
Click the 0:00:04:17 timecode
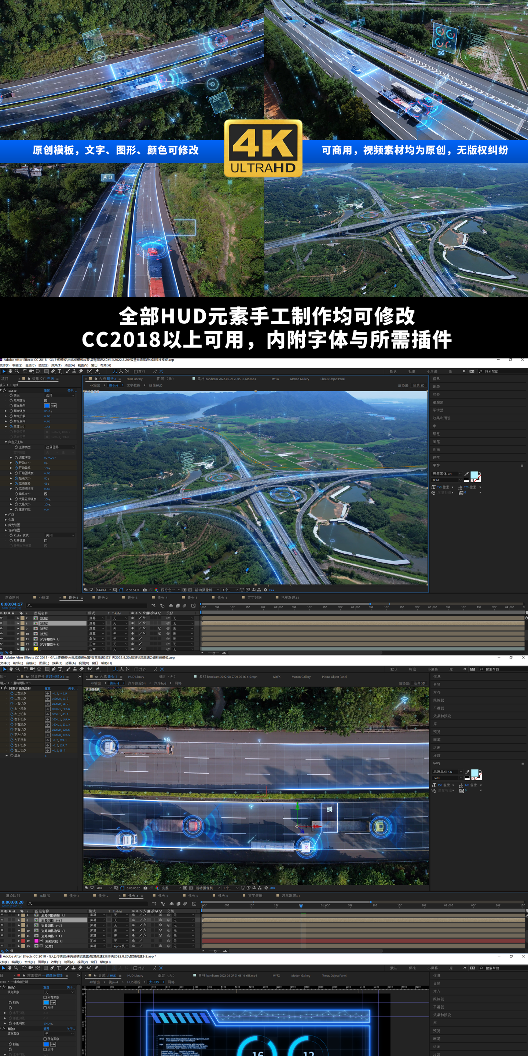[12, 604]
